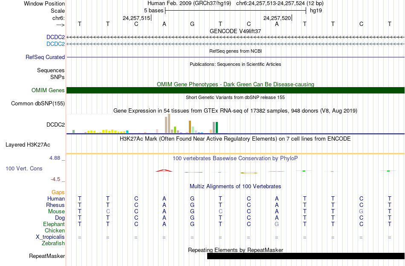Click the dark blue RefSeq Curated gene line
Viewport: 405px width, 266px height.
click(x=236, y=57)
